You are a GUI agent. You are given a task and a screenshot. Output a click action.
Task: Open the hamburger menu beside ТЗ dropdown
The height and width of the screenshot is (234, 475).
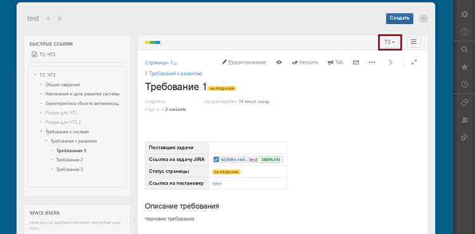click(x=414, y=42)
